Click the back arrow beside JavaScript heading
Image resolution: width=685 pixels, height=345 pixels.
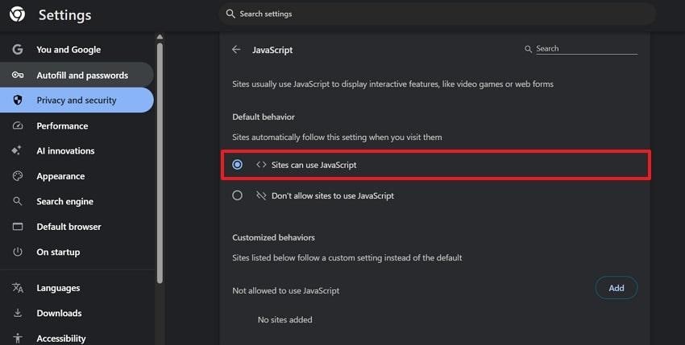pyautogui.click(x=236, y=50)
